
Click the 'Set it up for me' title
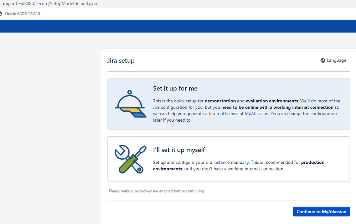click(x=175, y=88)
